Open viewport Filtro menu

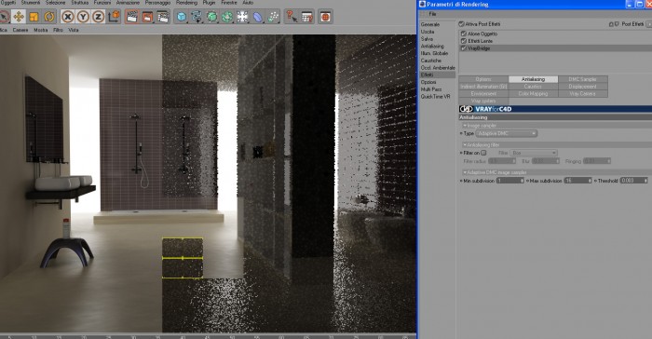[x=58, y=30]
